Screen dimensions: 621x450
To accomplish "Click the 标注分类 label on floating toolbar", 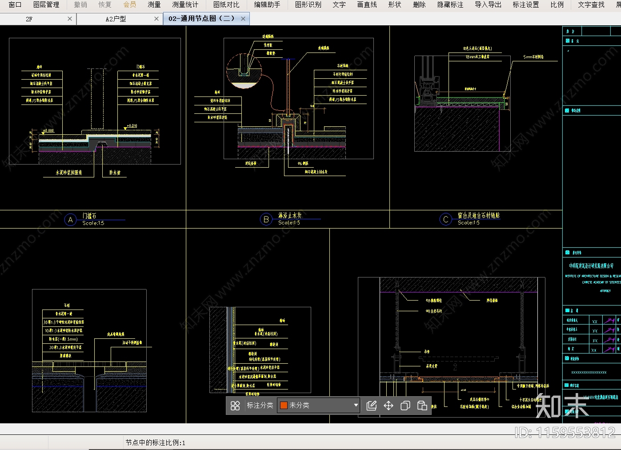I will 260,406.
